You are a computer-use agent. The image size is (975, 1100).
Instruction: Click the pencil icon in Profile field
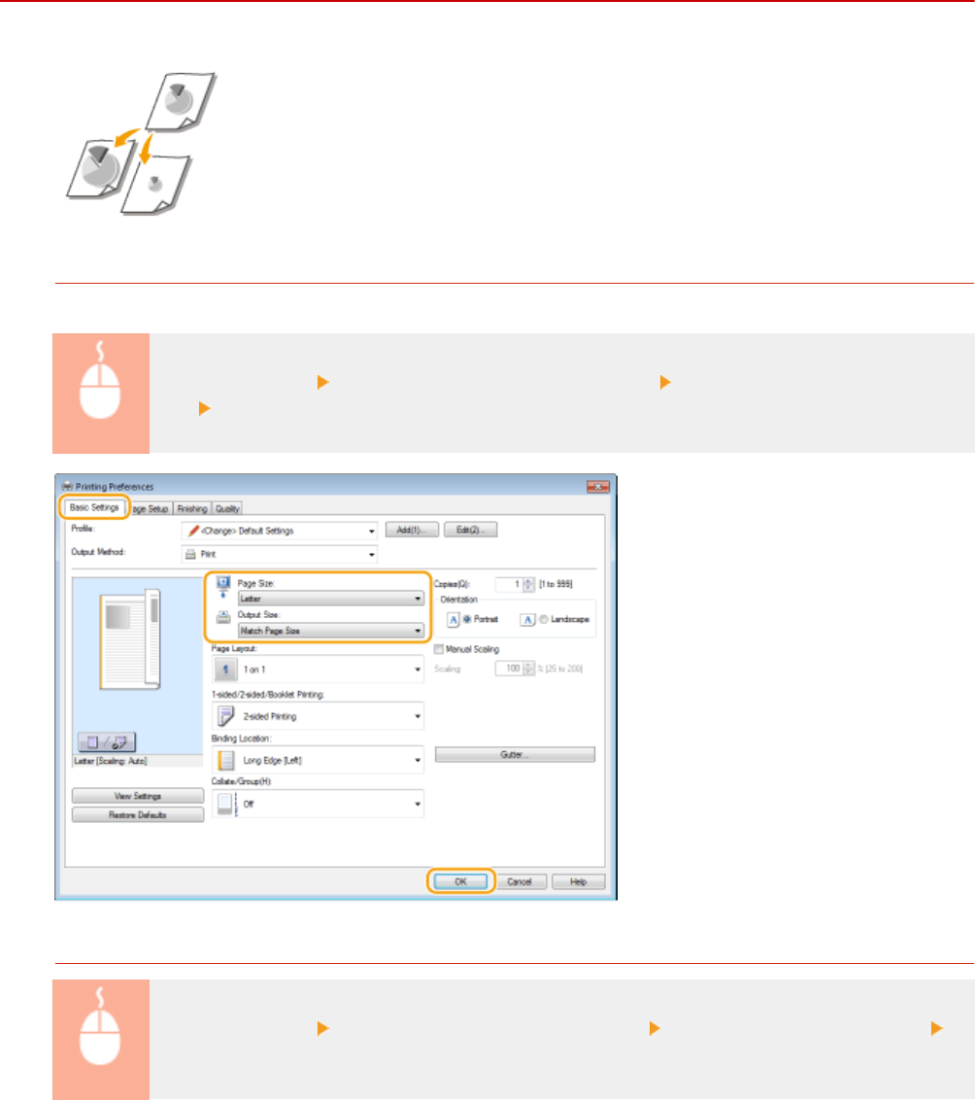point(193,532)
